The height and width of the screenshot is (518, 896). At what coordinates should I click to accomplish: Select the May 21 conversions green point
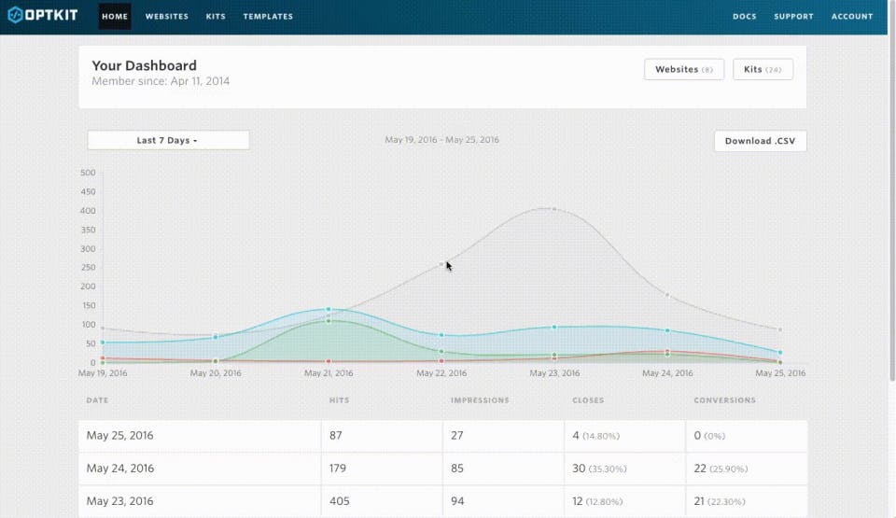(x=328, y=321)
